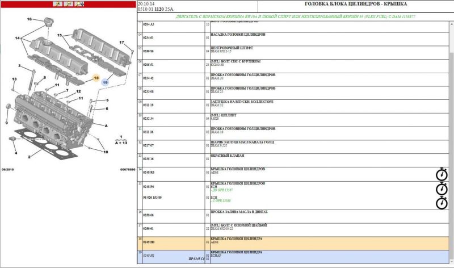
Task: Click the zoom in magnifier icon
Action: click(58, 4)
